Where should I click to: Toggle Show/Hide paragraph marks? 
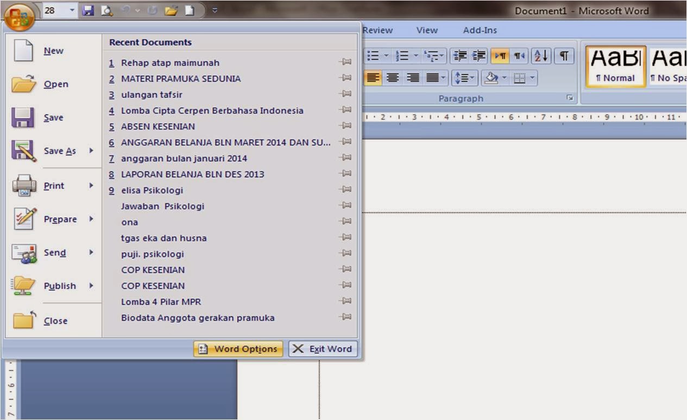pyautogui.click(x=564, y=56)
